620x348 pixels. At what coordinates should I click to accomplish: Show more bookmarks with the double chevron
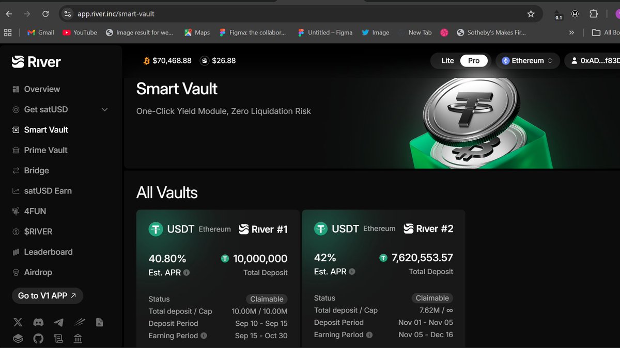571,32
